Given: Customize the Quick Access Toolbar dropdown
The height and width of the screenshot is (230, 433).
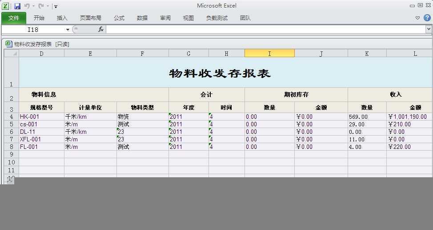Looking at the screenshot, I should [x=56, y=6].
